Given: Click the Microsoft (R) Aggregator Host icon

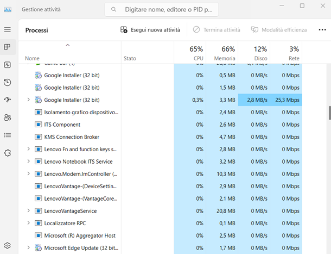Looking at the screenshot, I should [x=38, y=236].
